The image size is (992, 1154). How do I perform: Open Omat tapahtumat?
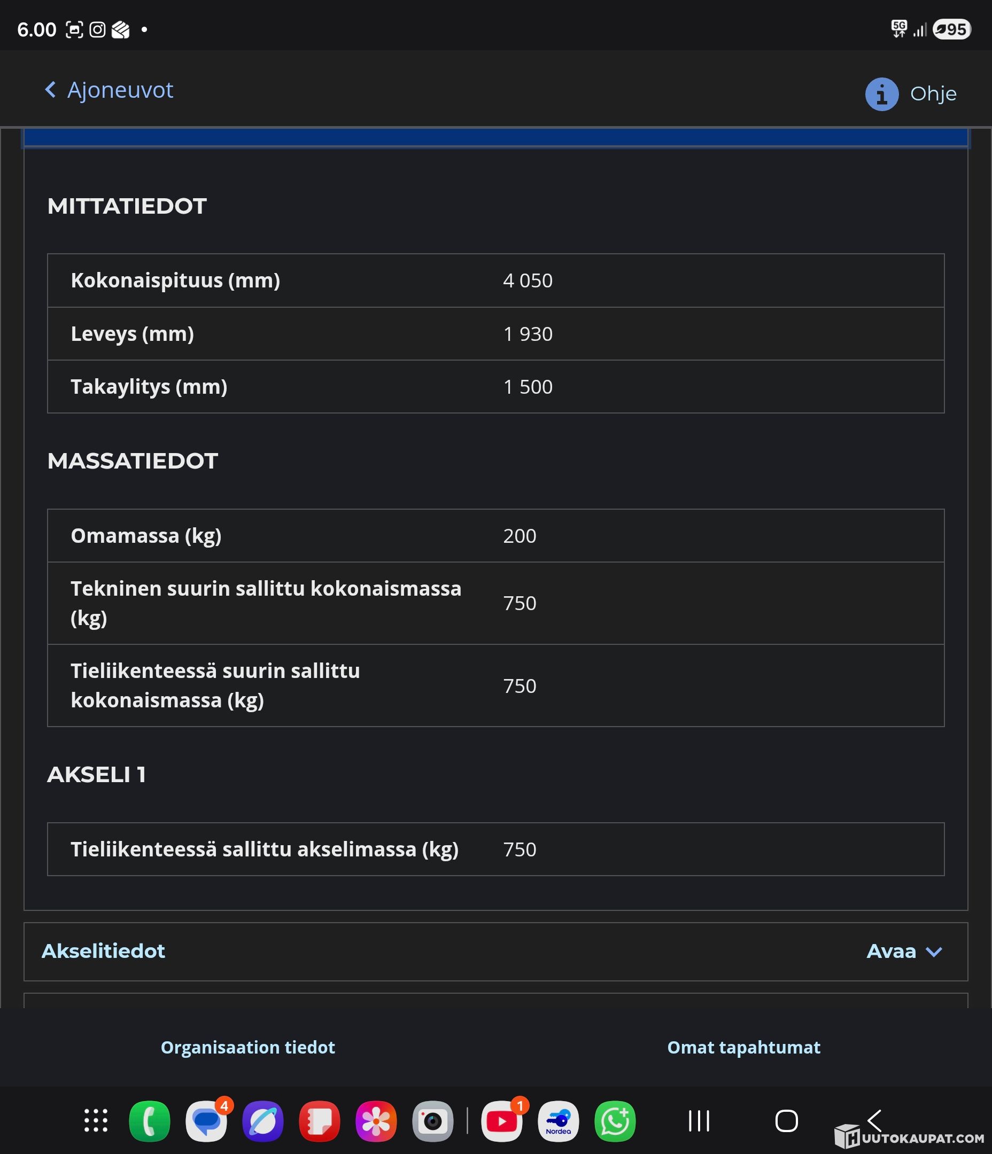click(x=743, y=1047)
